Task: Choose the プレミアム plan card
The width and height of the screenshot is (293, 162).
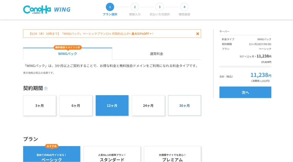Action: click(x=172, y=154)
